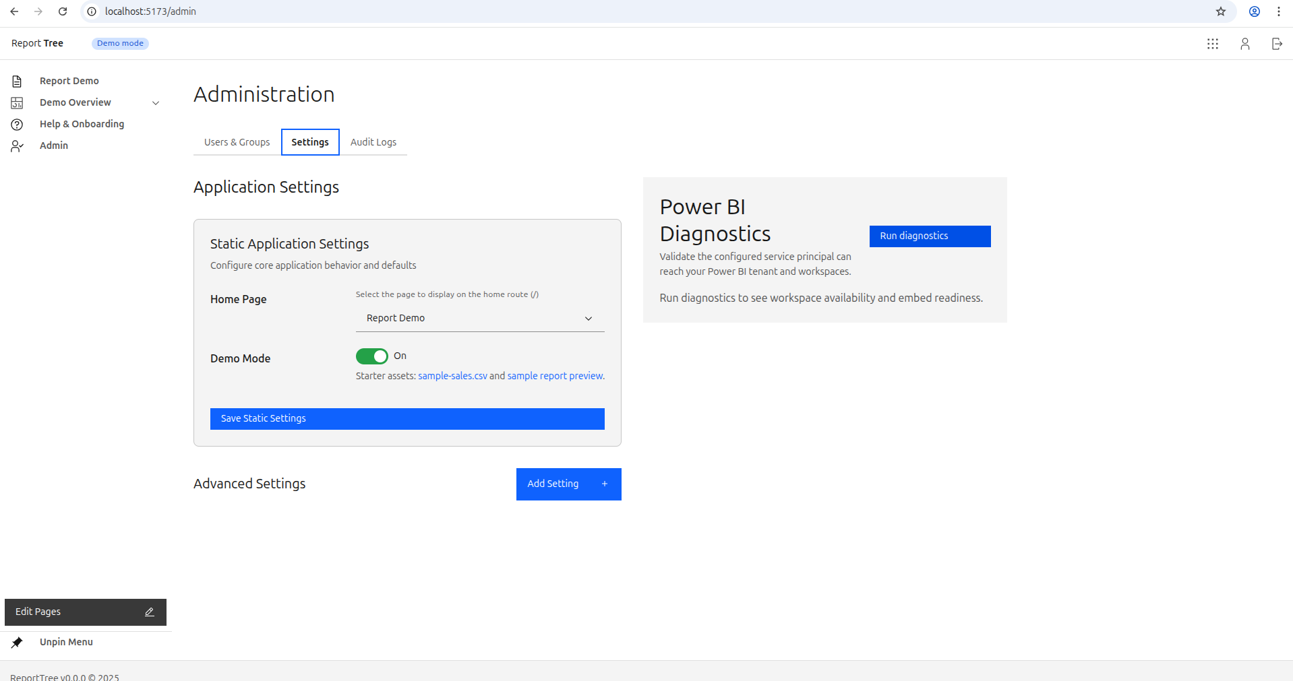
Task: Click the Help & Onboarding question icon
Action: (17, 125)
